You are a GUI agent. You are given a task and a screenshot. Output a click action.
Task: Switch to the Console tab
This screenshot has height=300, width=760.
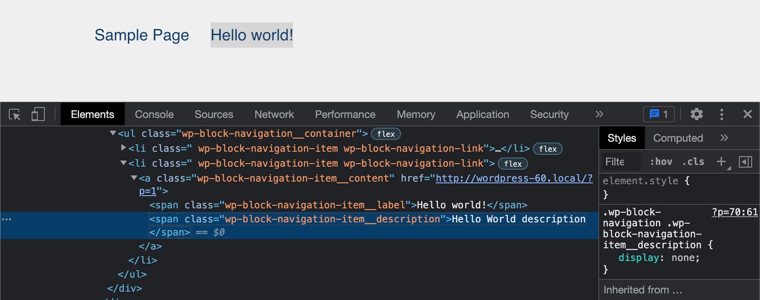[154, 114]
